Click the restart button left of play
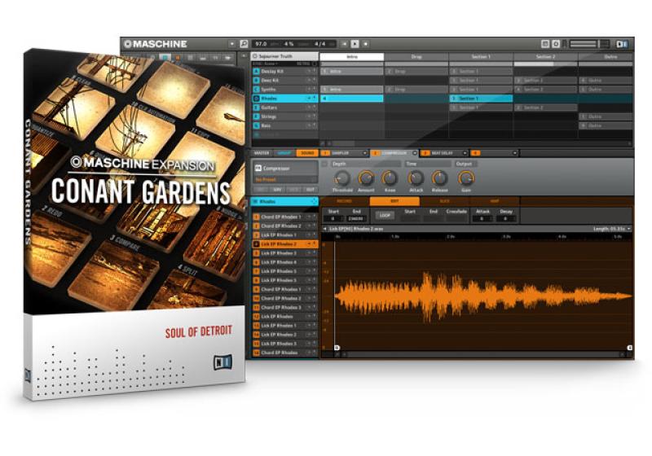The height and width of the screenshot is (456, 652). tap(344, 44)
